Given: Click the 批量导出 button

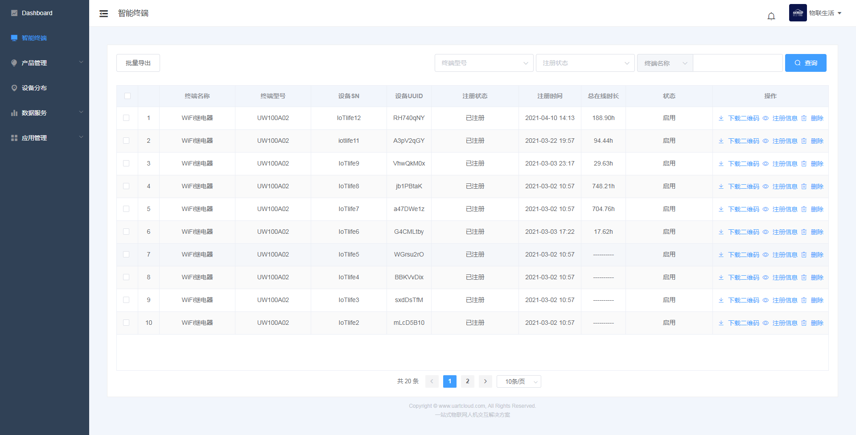Looking at the screenshot, I should pos(138,63).
